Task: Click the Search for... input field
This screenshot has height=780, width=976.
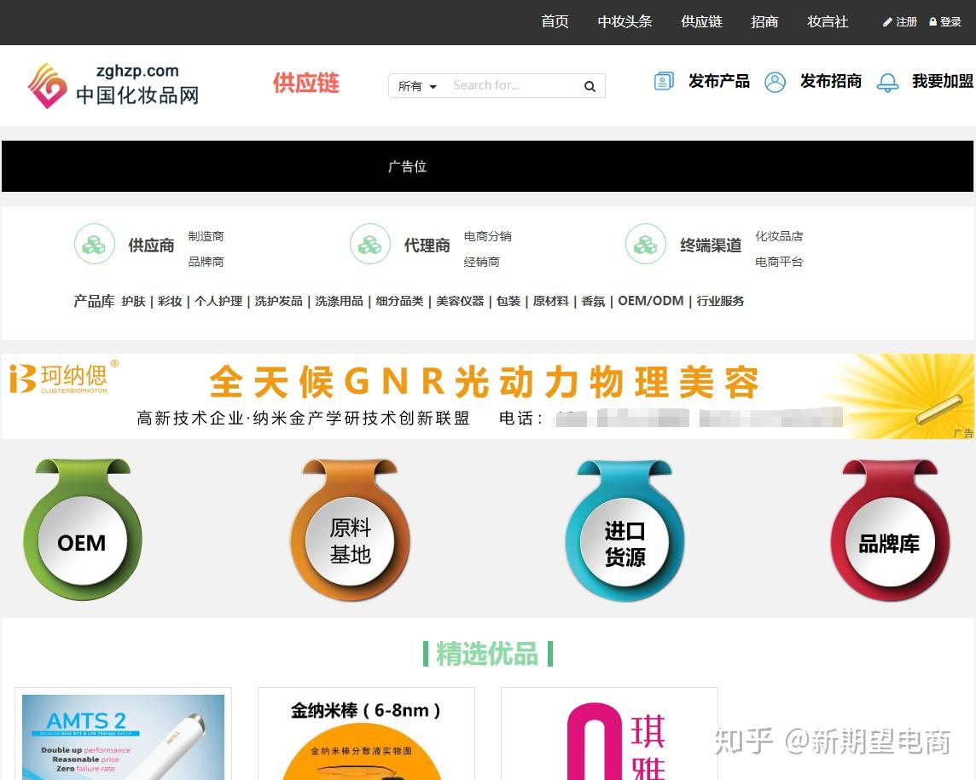Action: coord(514,85)
